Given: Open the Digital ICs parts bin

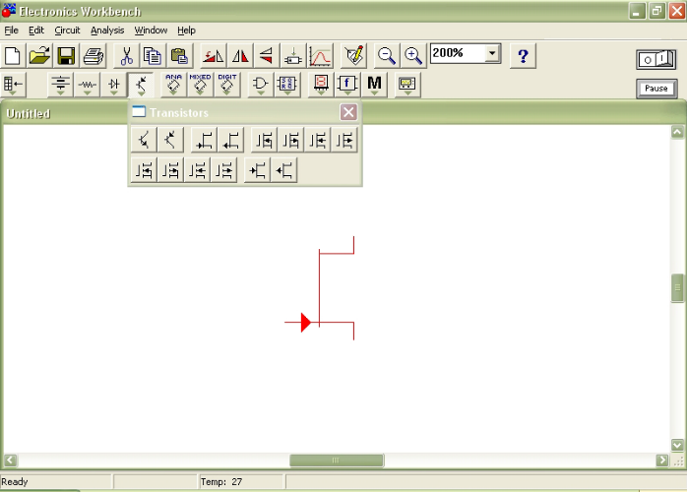Looking at the screenshot, I should coord(227,84).
